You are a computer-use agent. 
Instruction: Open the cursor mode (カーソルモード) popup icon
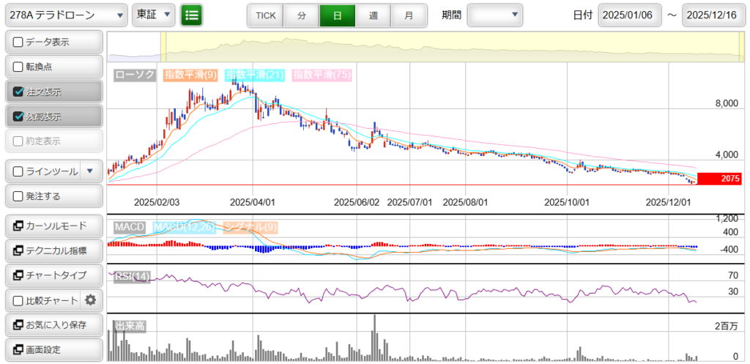click(x=18, y=226)
